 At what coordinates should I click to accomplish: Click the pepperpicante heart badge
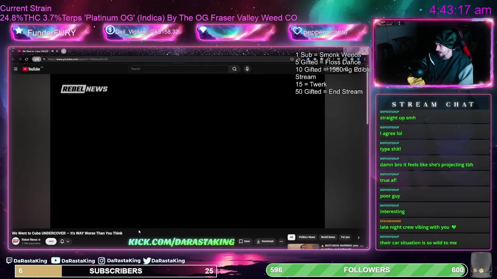click(328, 32)
